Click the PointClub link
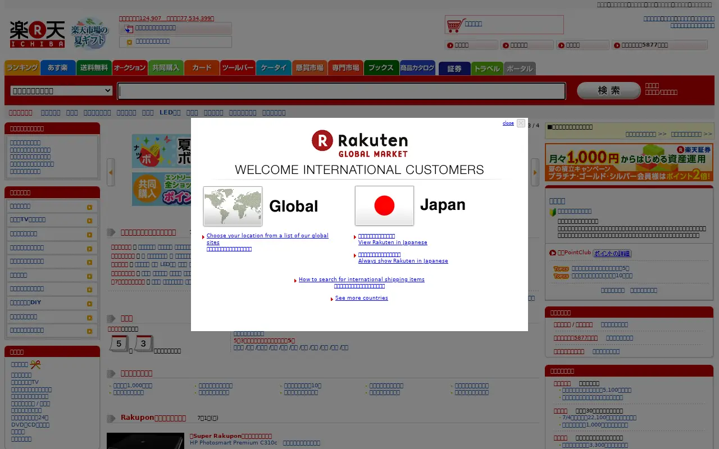The height and width of the screenshot is (449, 719). [574, 253]
